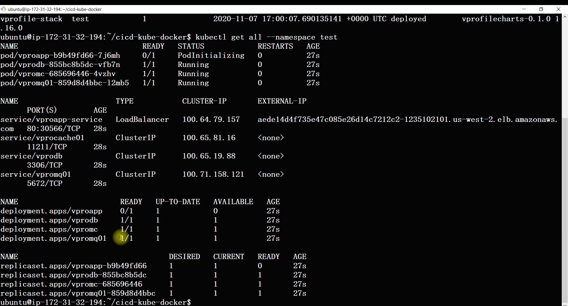Click the 'deployed' status text
The image size is (568, 306).
click(409, 19)
